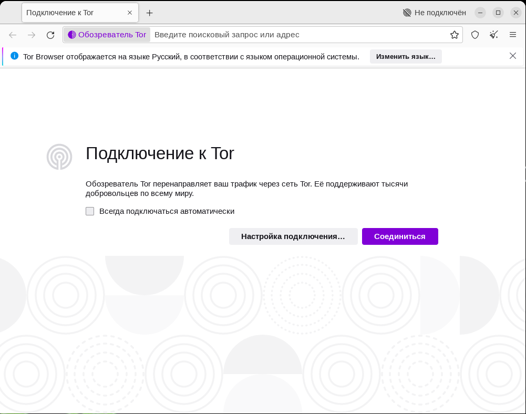Close the Подключение к Tor tab

(130, 13)
